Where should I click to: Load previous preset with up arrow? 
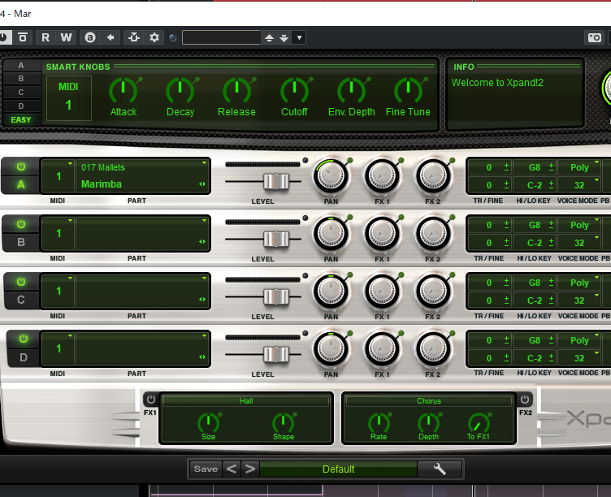point(269,38)
